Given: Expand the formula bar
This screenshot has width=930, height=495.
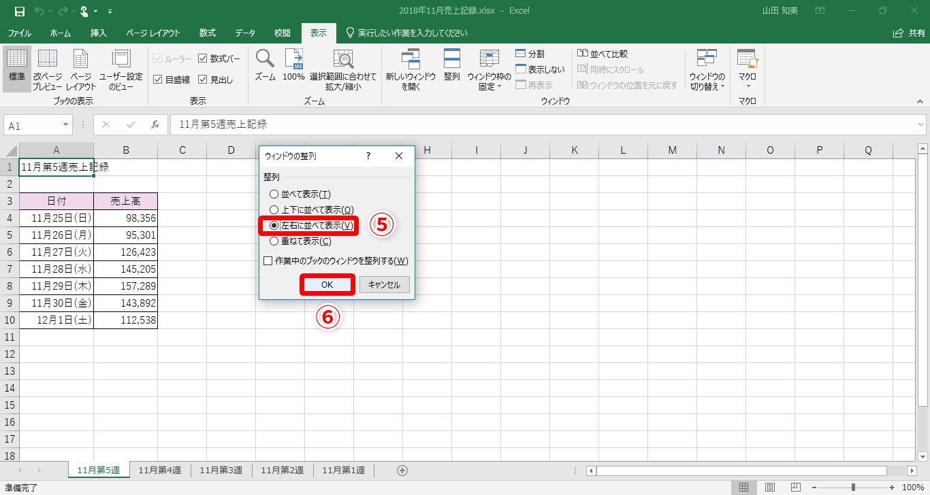Looking at the screenshot, I should coord(921,125).
